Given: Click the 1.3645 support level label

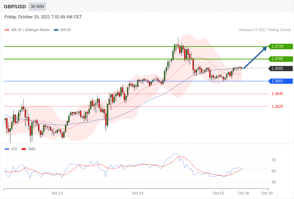Looking at the screenshot, I should (277, 94).
